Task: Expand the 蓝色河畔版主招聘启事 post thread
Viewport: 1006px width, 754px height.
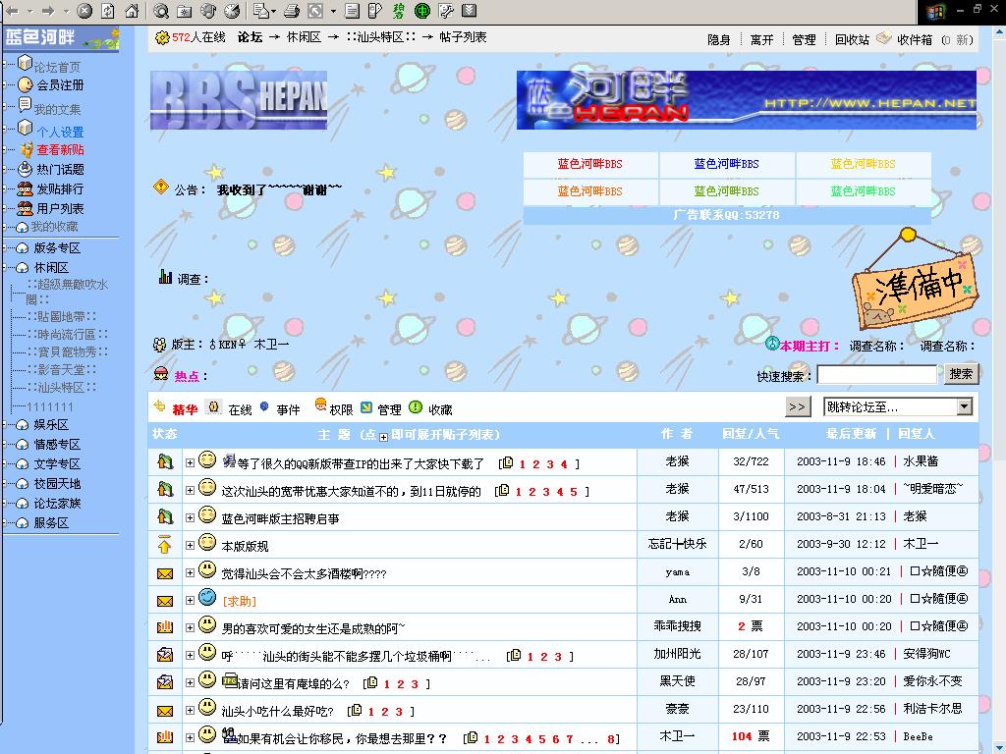Action: [190, 518]
